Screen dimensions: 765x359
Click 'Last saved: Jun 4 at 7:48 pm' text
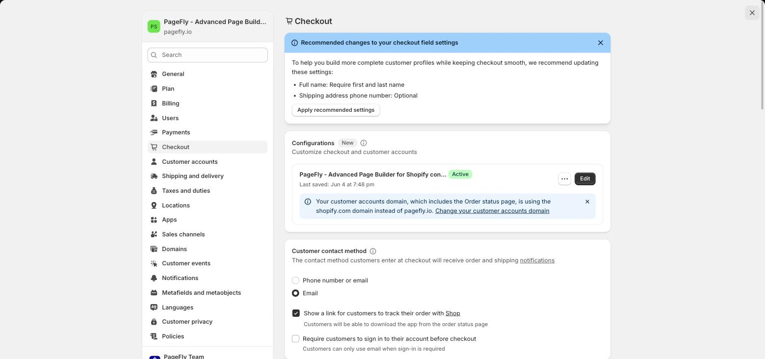point(337,185)
